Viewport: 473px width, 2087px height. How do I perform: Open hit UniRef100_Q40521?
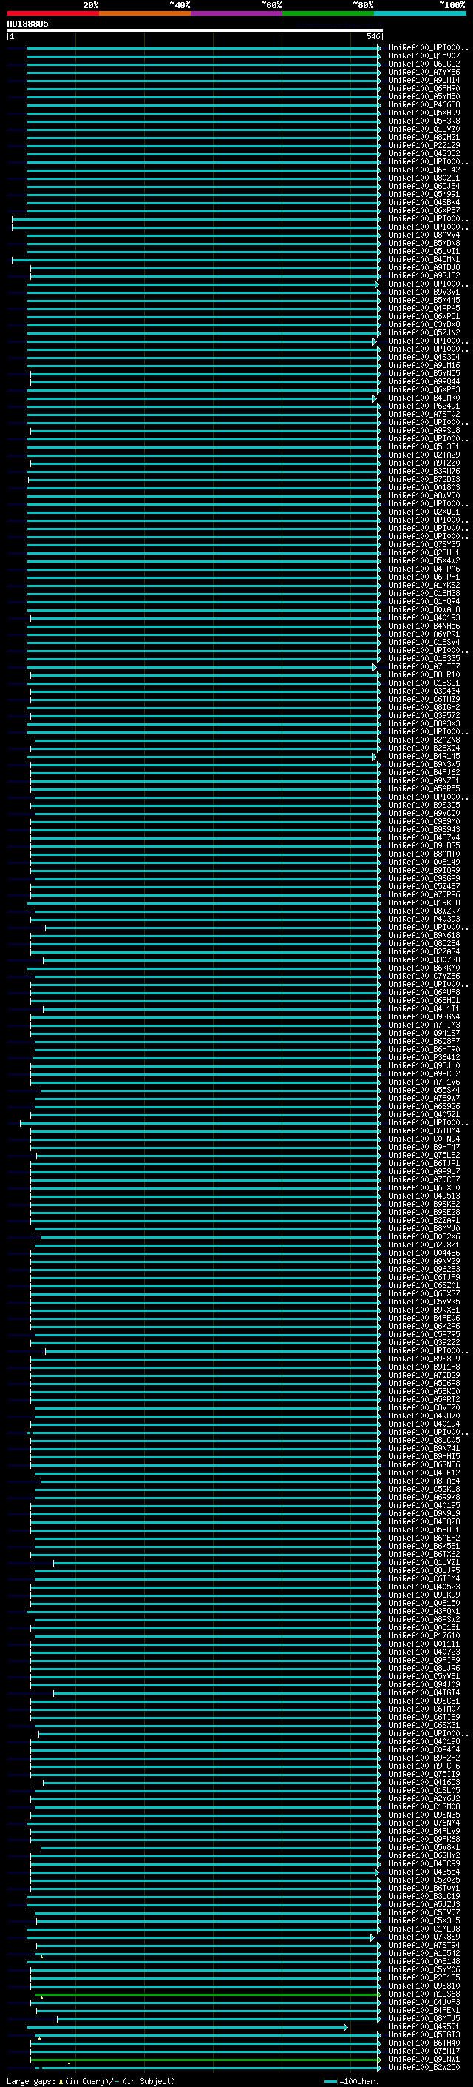pos(424,1115)
